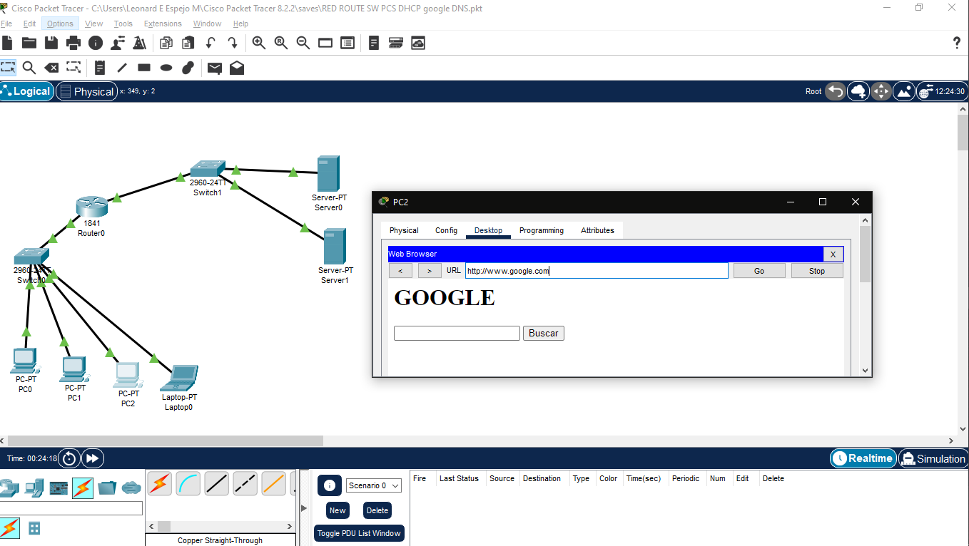The height and width of the screenshot is (546, 969).
Task: Zoom in on the workspace
Action: point(259,43)
